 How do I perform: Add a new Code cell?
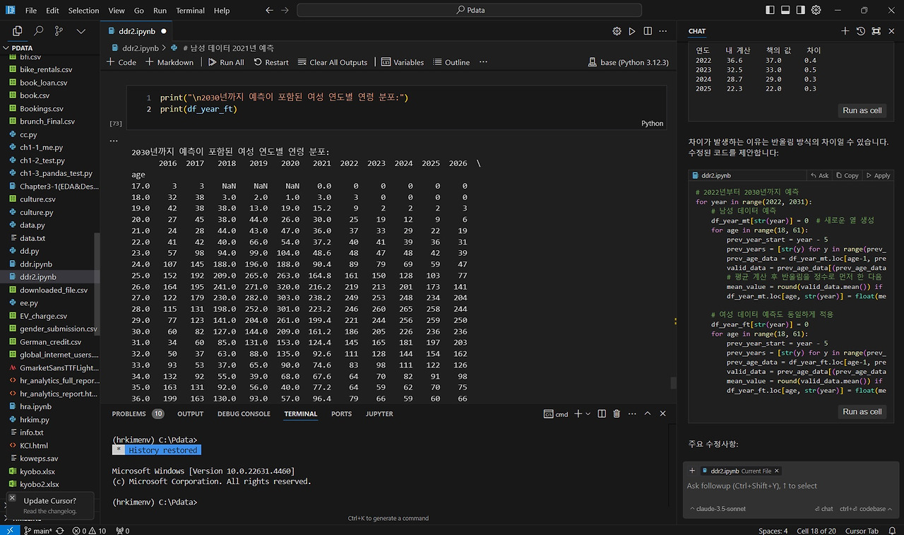(121, 62)
